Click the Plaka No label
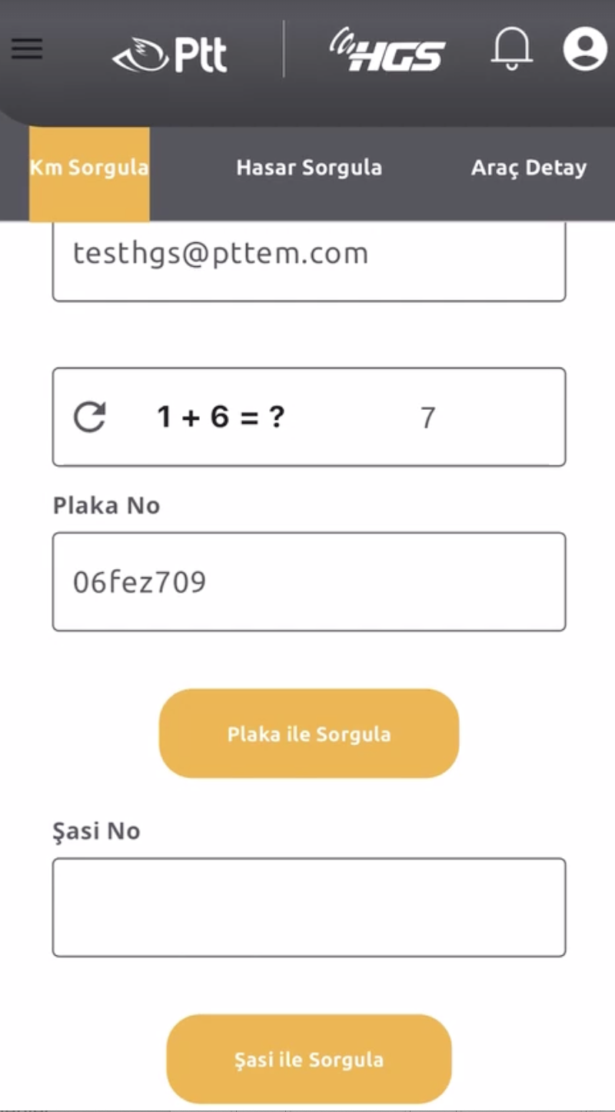 click(x=106, y=505)
